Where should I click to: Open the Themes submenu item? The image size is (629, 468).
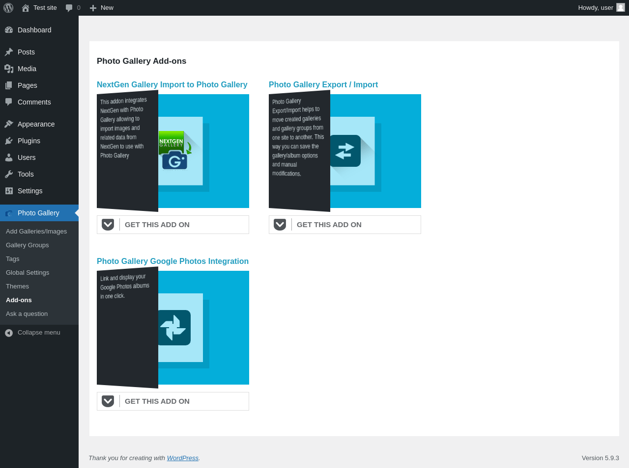18,286
